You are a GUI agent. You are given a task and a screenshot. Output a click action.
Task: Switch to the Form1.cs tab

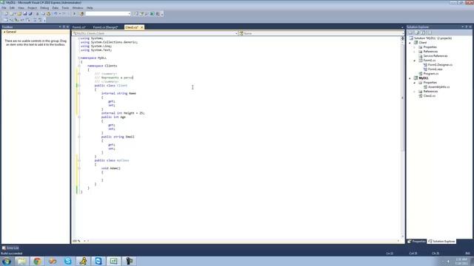click(x=79, y=27)
